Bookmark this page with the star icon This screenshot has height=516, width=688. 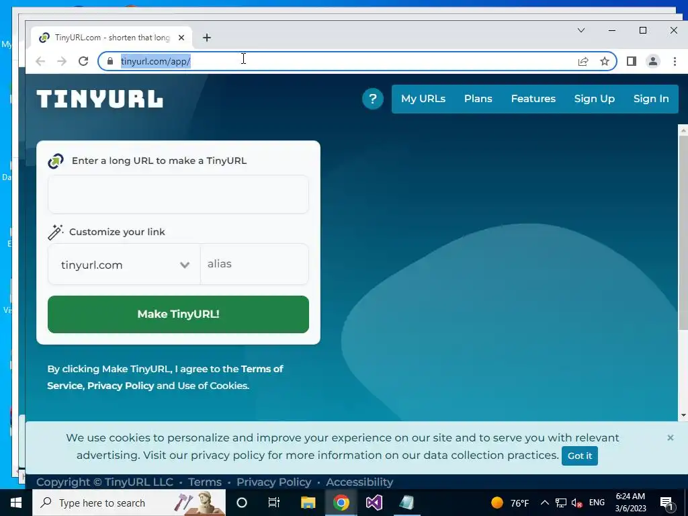point(605,61)
